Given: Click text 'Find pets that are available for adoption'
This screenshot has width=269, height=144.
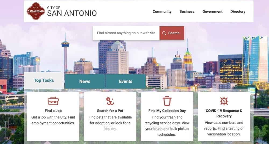Looking at the screenshot, I should pos(110,120).
